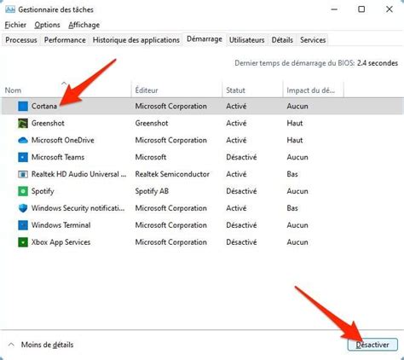Screen dimensions: 404x360
Task: Sort by Impact du démarrage column
Action: [x=313, y=90]
